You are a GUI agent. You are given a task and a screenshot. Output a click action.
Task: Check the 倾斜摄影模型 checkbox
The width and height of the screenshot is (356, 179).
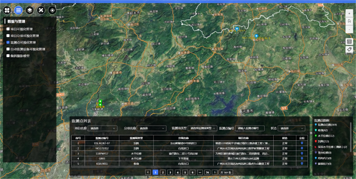(8, 56)
